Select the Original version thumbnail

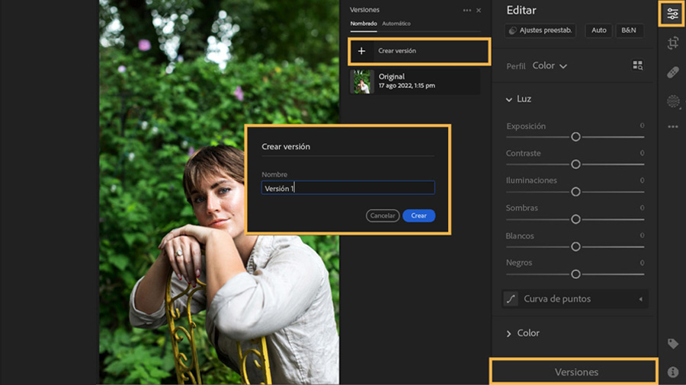[x=362, y=81]
